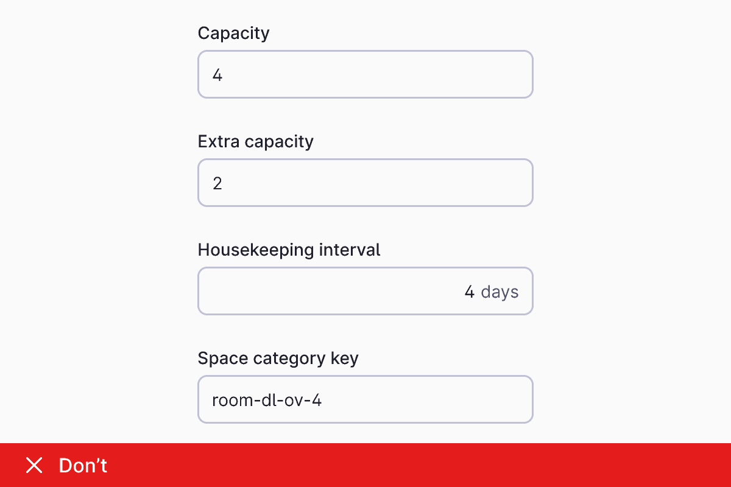Click the right edge of Capacity field
This screenshot has width=731, height=487.
click(524, 74)
